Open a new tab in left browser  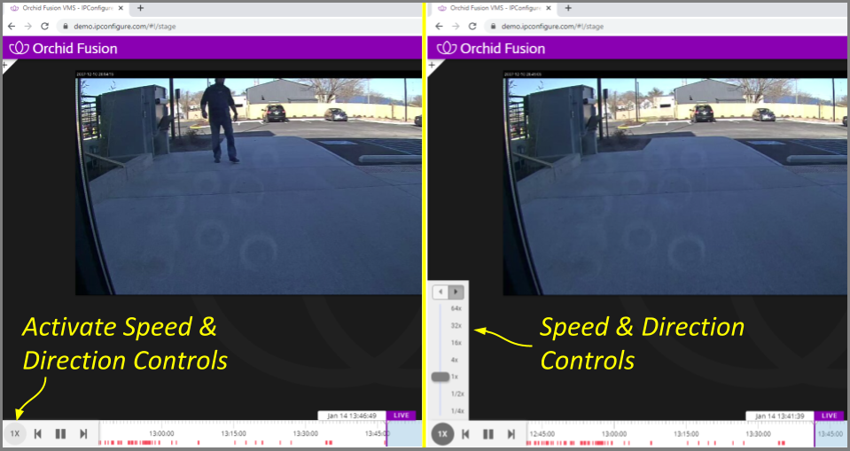[x=140, y=8]
